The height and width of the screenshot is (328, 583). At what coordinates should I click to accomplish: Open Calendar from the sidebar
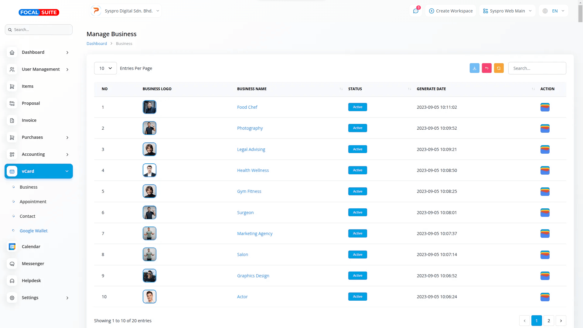31,247
